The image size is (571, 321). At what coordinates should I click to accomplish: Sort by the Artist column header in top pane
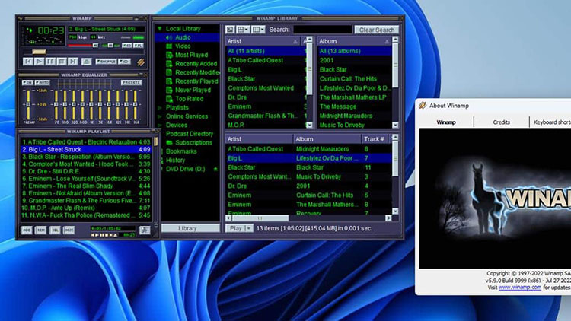[x=263, y=42]
